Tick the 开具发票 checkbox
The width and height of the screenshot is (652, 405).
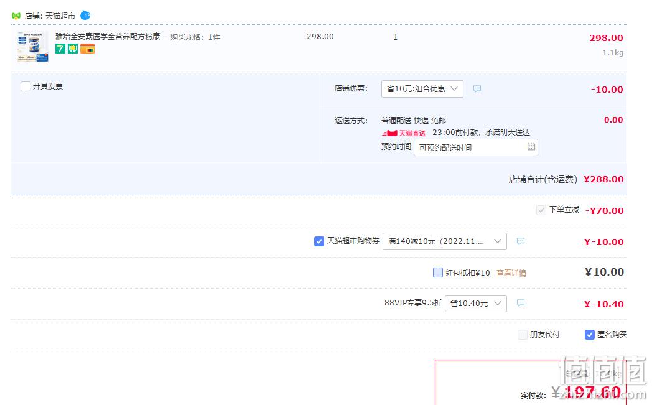click(26, 86)
